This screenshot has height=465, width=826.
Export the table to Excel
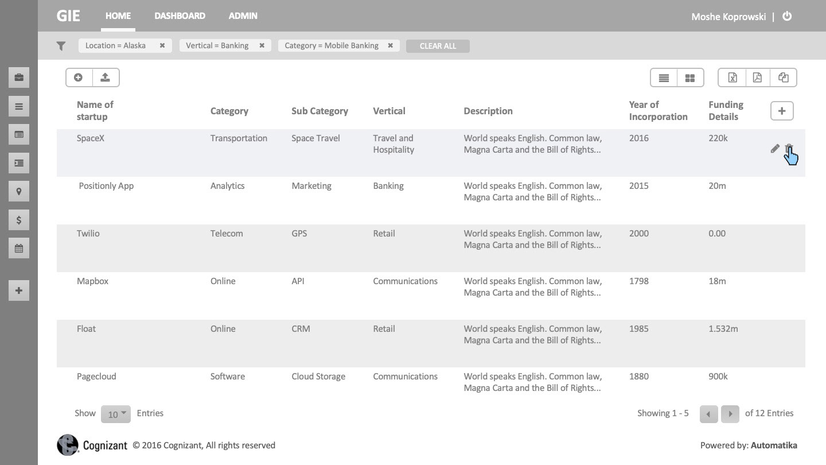(733, 77)
